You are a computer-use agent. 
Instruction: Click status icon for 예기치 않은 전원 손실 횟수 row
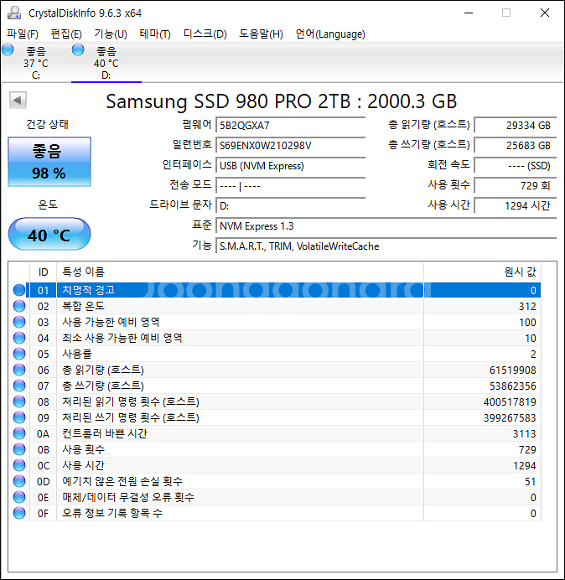[x=19, y=481]
